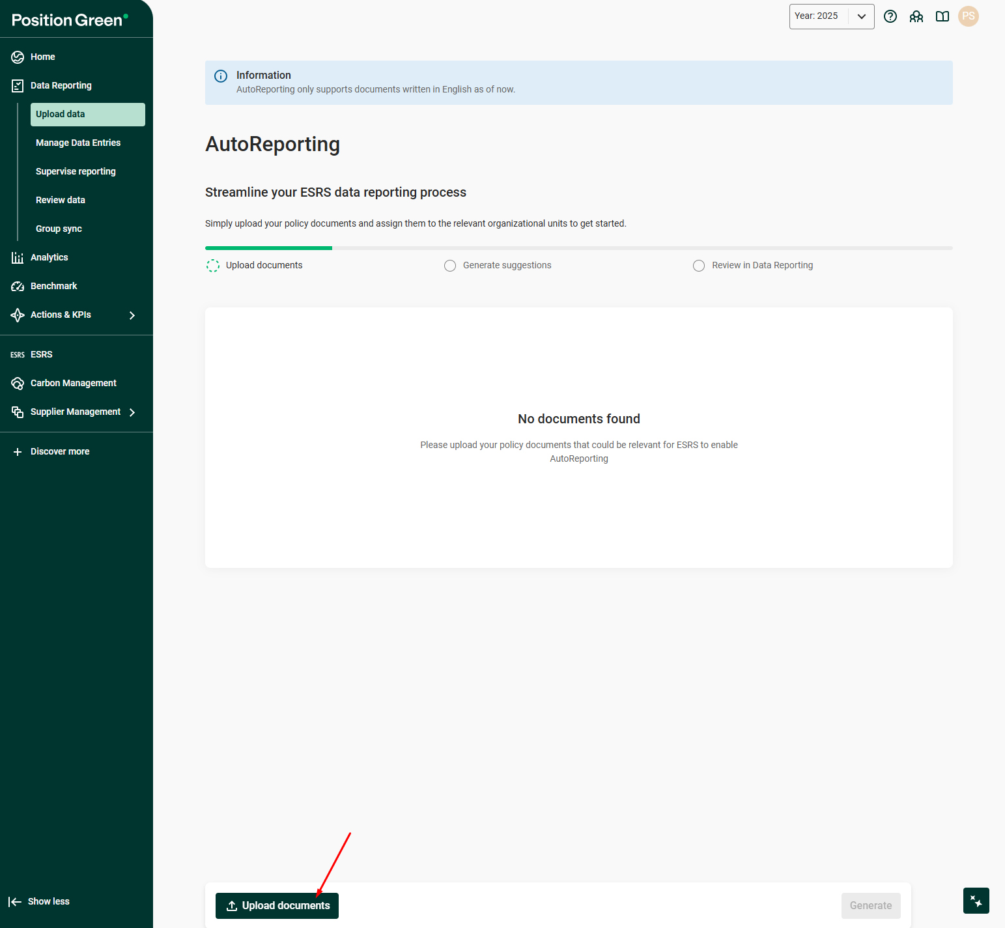Viewport: 1005px width, 928px height.
Task: Click the Data Reporting menu label
Action: click(x=61, y=86)
